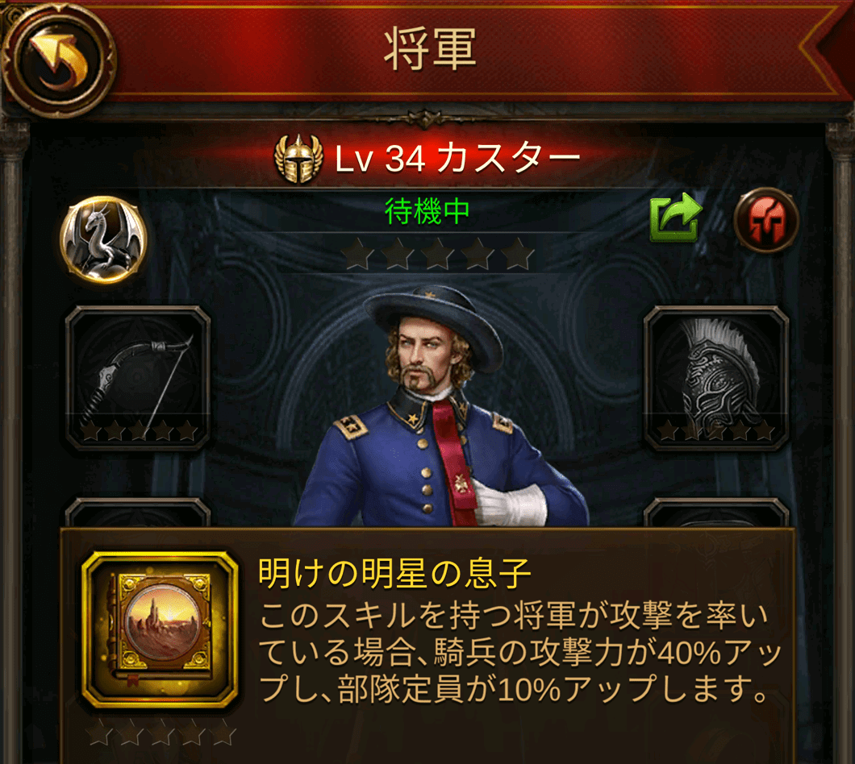Select the bow weapon equipment slot
The width and height of the screenshot is (855, 764).
click(138, 378)
